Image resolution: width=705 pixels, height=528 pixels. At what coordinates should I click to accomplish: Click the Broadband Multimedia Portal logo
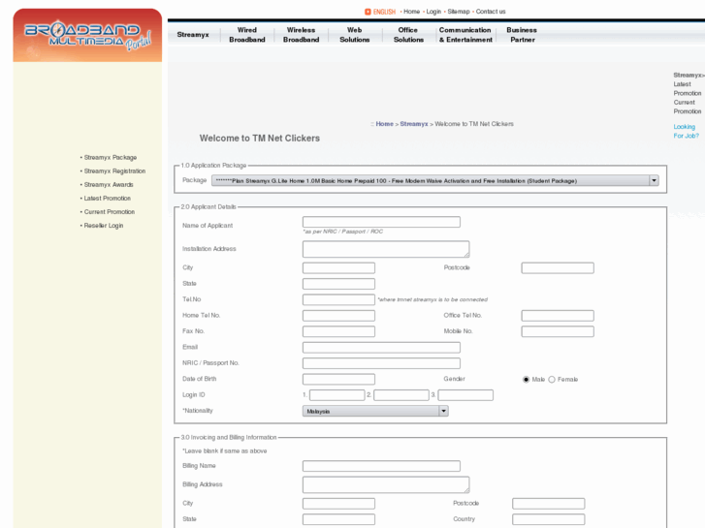click(x=87, y=36)
